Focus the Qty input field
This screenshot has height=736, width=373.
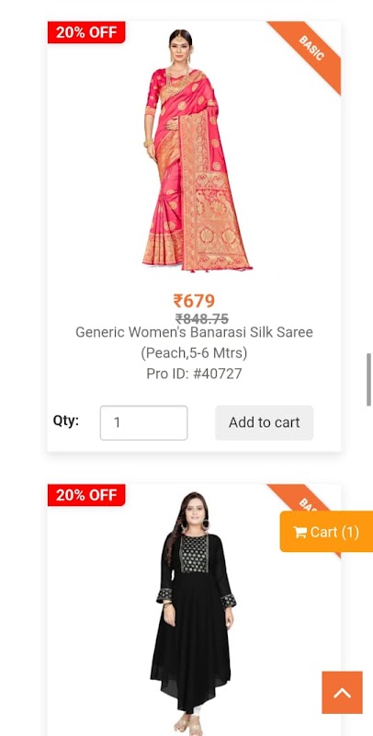(x=144, y=422)
